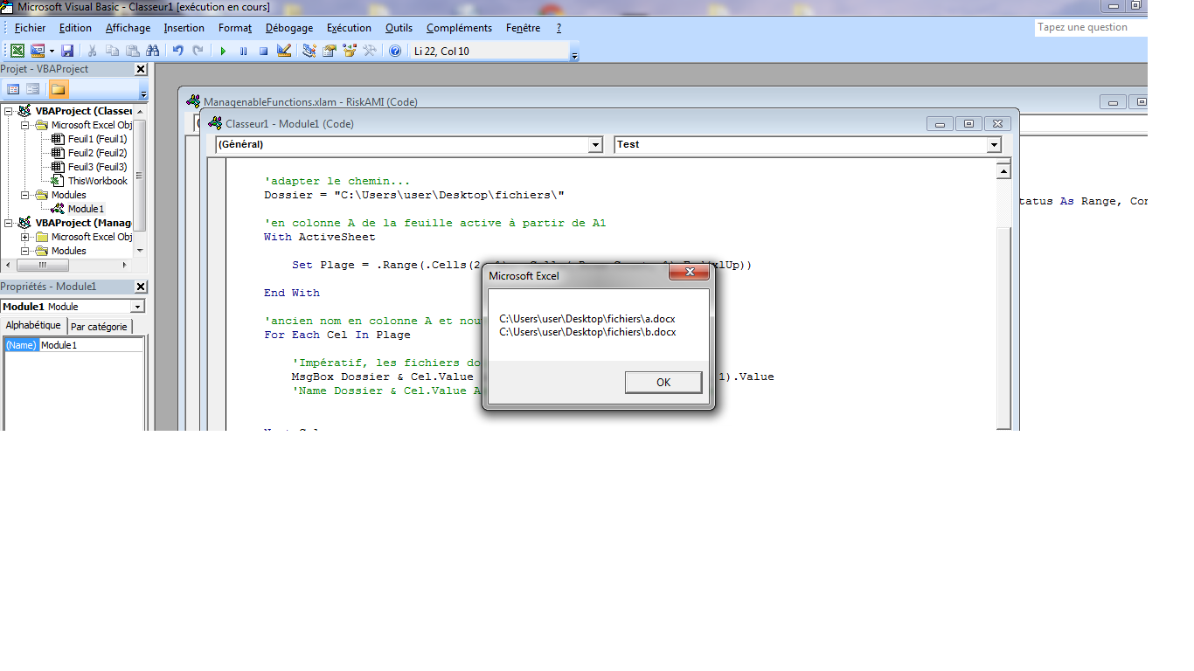Select ThisWorkbook in project tree
Viewport: 1194px width, 671px height.
97,181
